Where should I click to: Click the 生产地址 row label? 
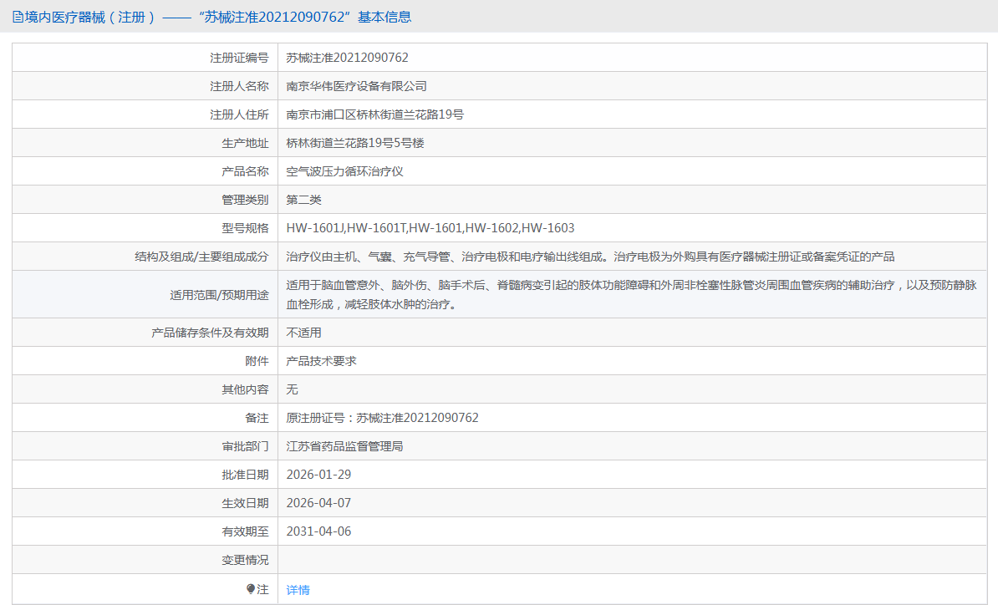click(x=245, y=143)
